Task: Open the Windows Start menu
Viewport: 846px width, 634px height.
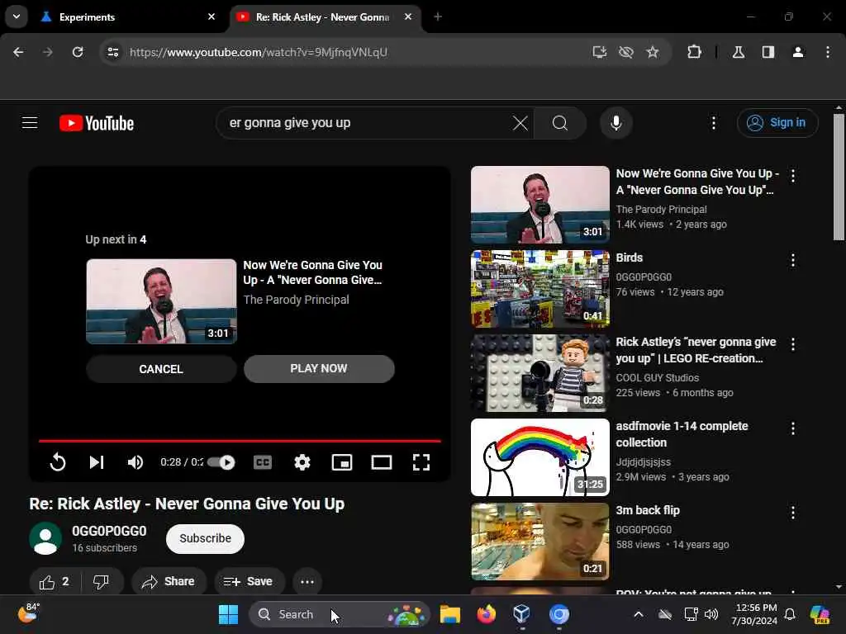Action: (228, 614)
